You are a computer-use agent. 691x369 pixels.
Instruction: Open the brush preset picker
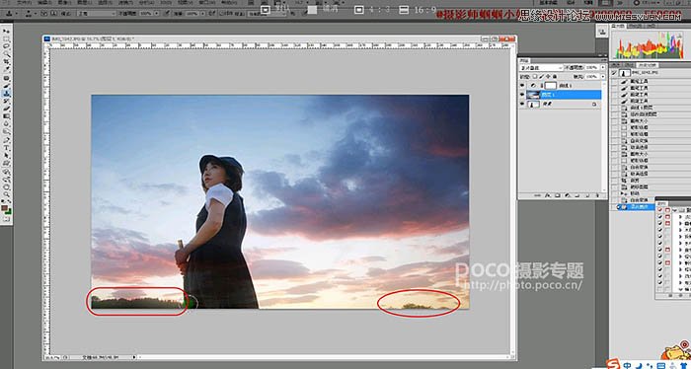[x=30, y=13]
